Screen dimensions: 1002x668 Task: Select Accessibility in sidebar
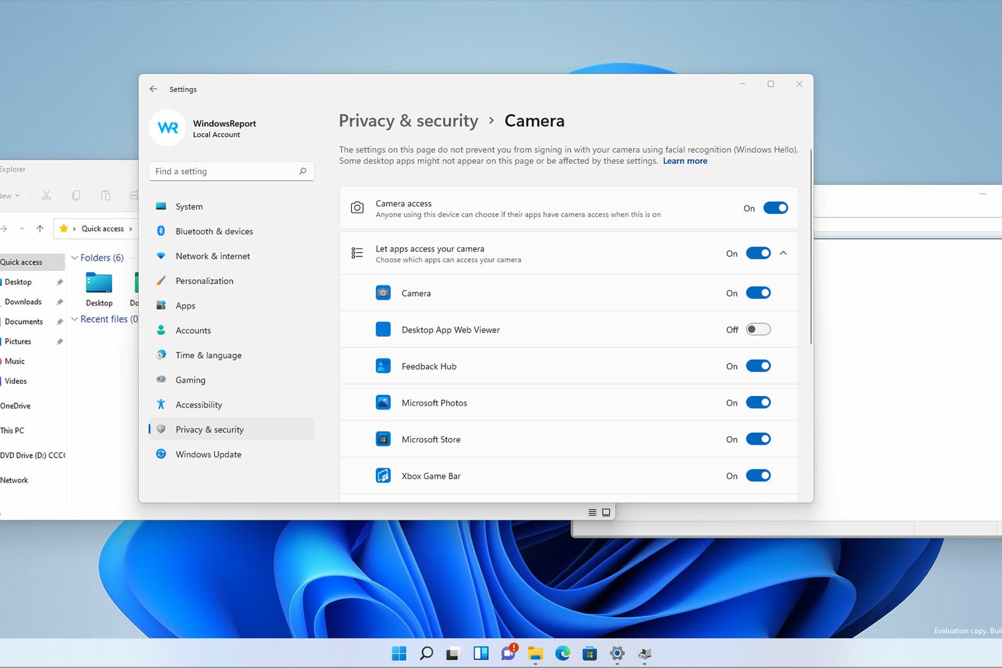tap(231, 404)
